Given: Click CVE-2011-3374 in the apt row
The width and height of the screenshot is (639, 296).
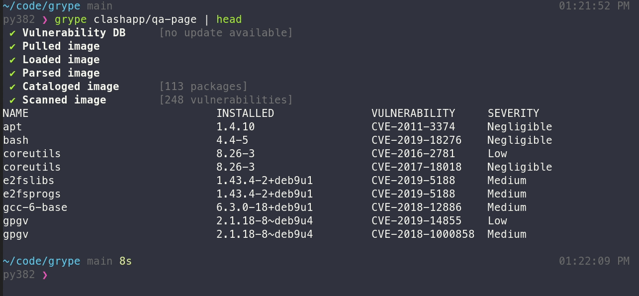Looking at the screenshot, I should click(x=413, y=127).
